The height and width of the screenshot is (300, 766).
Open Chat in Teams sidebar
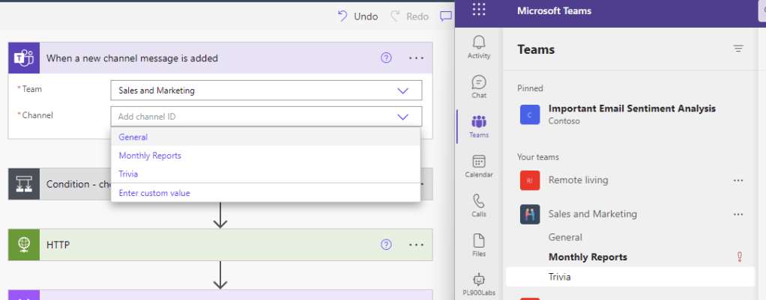pos(479,86)
